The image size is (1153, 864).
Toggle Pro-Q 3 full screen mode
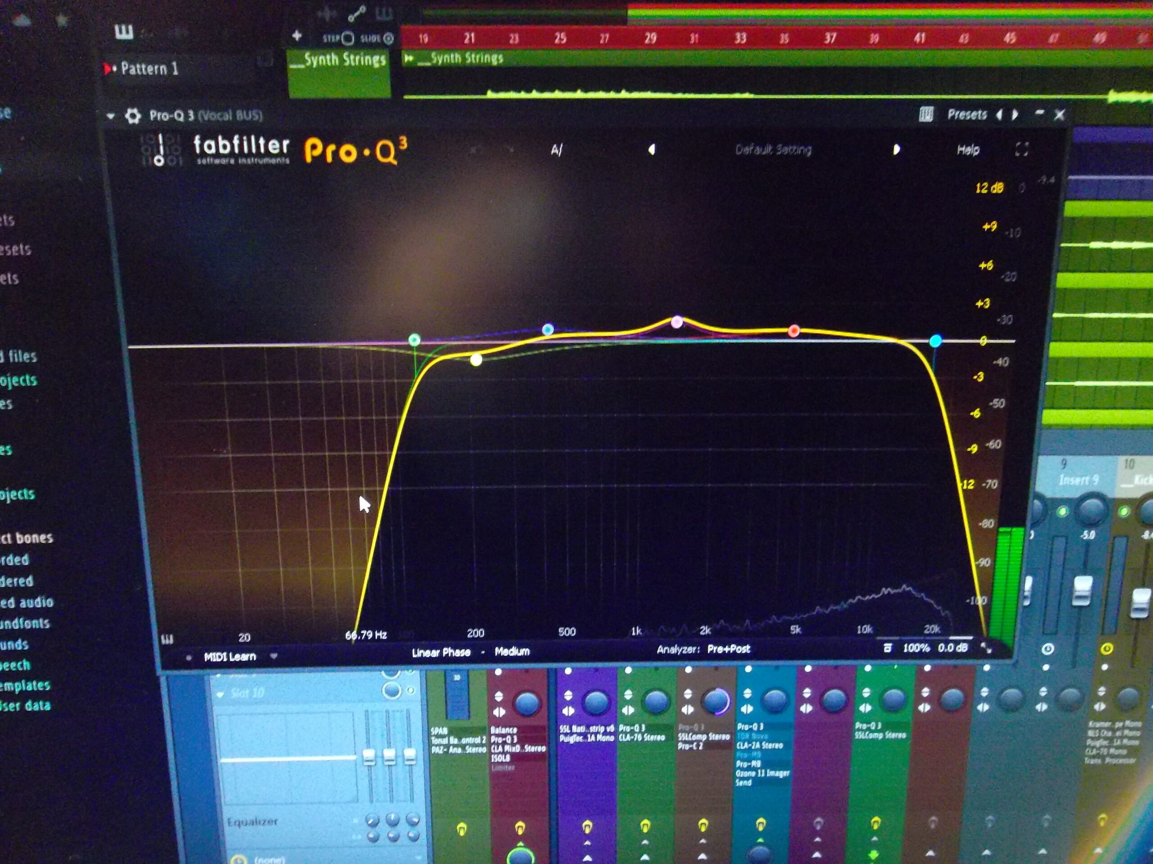point(1021,149)
